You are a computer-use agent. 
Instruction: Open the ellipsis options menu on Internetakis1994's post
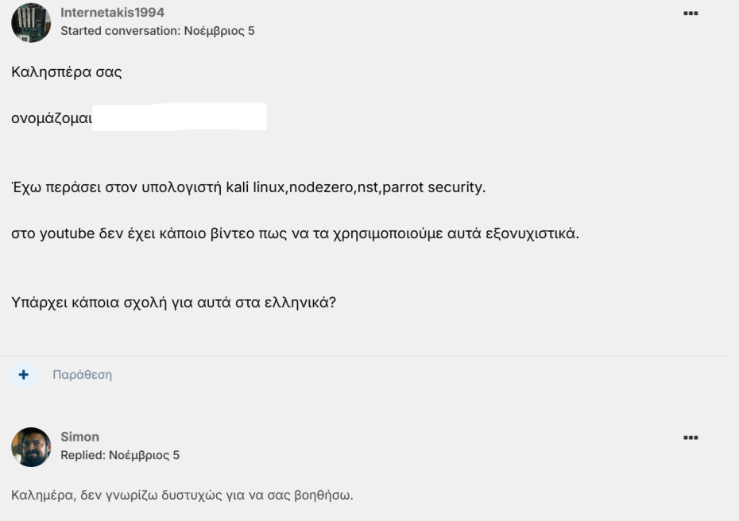[690, 14]
